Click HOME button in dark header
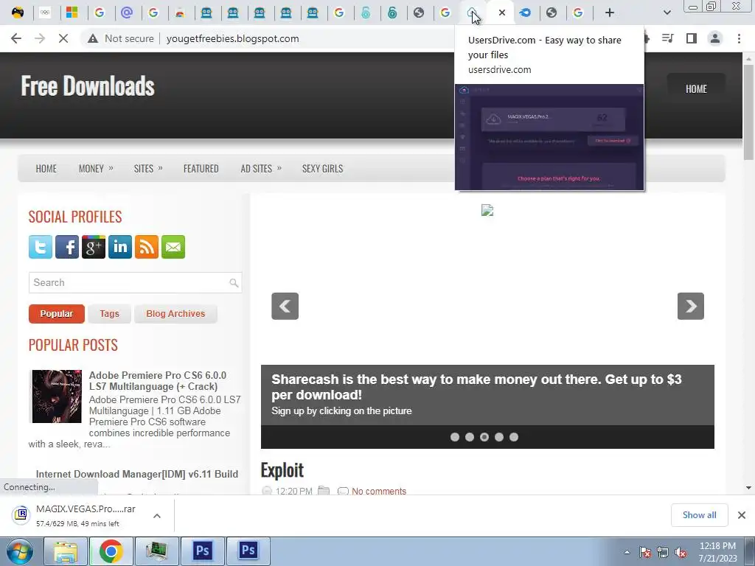Screen dimensions: 755x566 click(696, 89)
